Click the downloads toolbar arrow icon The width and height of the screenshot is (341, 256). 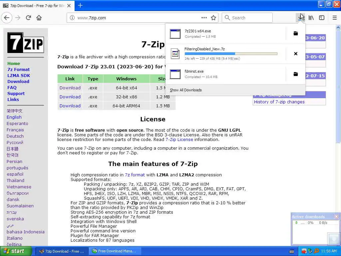pyautogui.click(x=301, y=18)
